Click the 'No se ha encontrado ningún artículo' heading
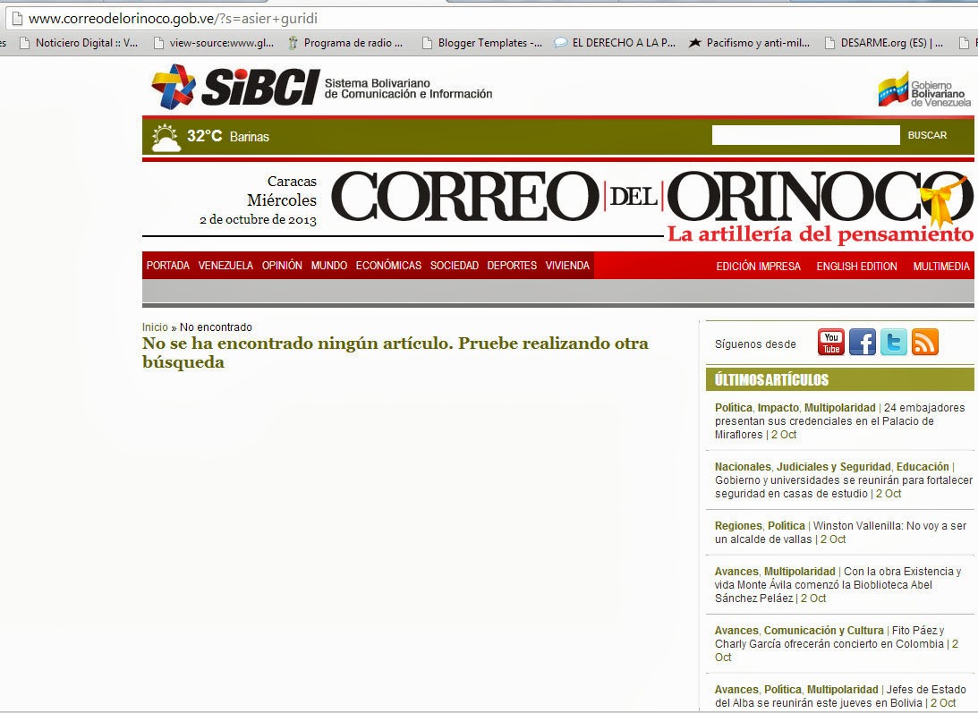The width and height of the screenshot is (978, 713). pos(395,352)
